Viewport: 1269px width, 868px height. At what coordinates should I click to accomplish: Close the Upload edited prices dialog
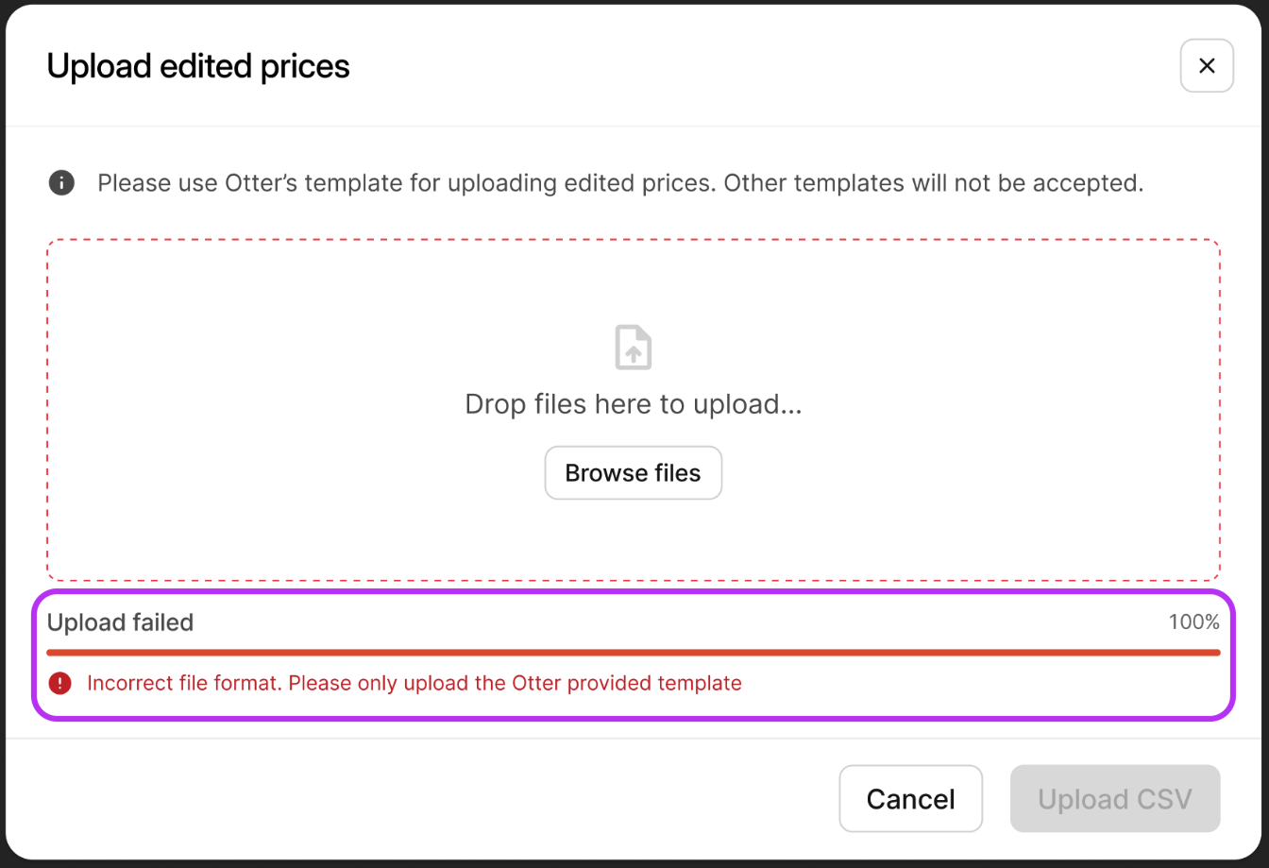point(1206,66)
